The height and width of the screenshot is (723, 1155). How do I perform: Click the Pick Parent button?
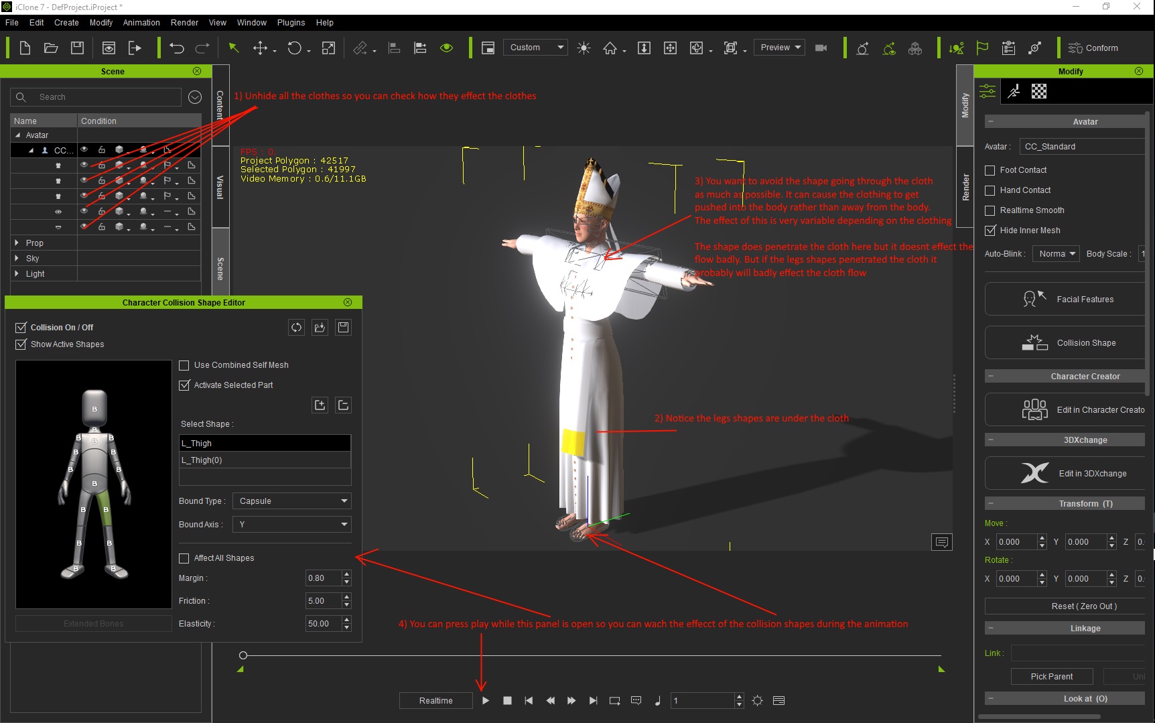point(1051,676)
